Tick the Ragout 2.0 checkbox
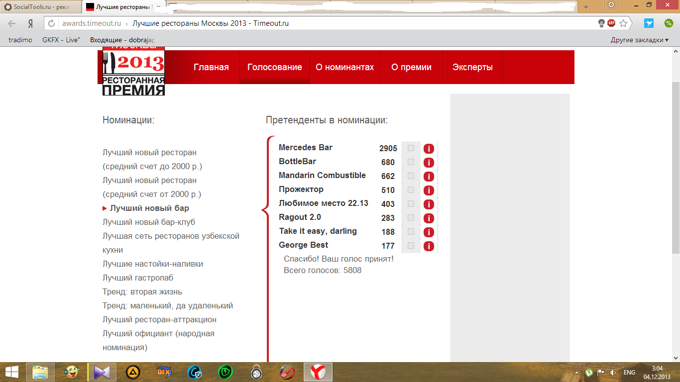This screenshot has height=382, width=680. click(x=411, y=218)
